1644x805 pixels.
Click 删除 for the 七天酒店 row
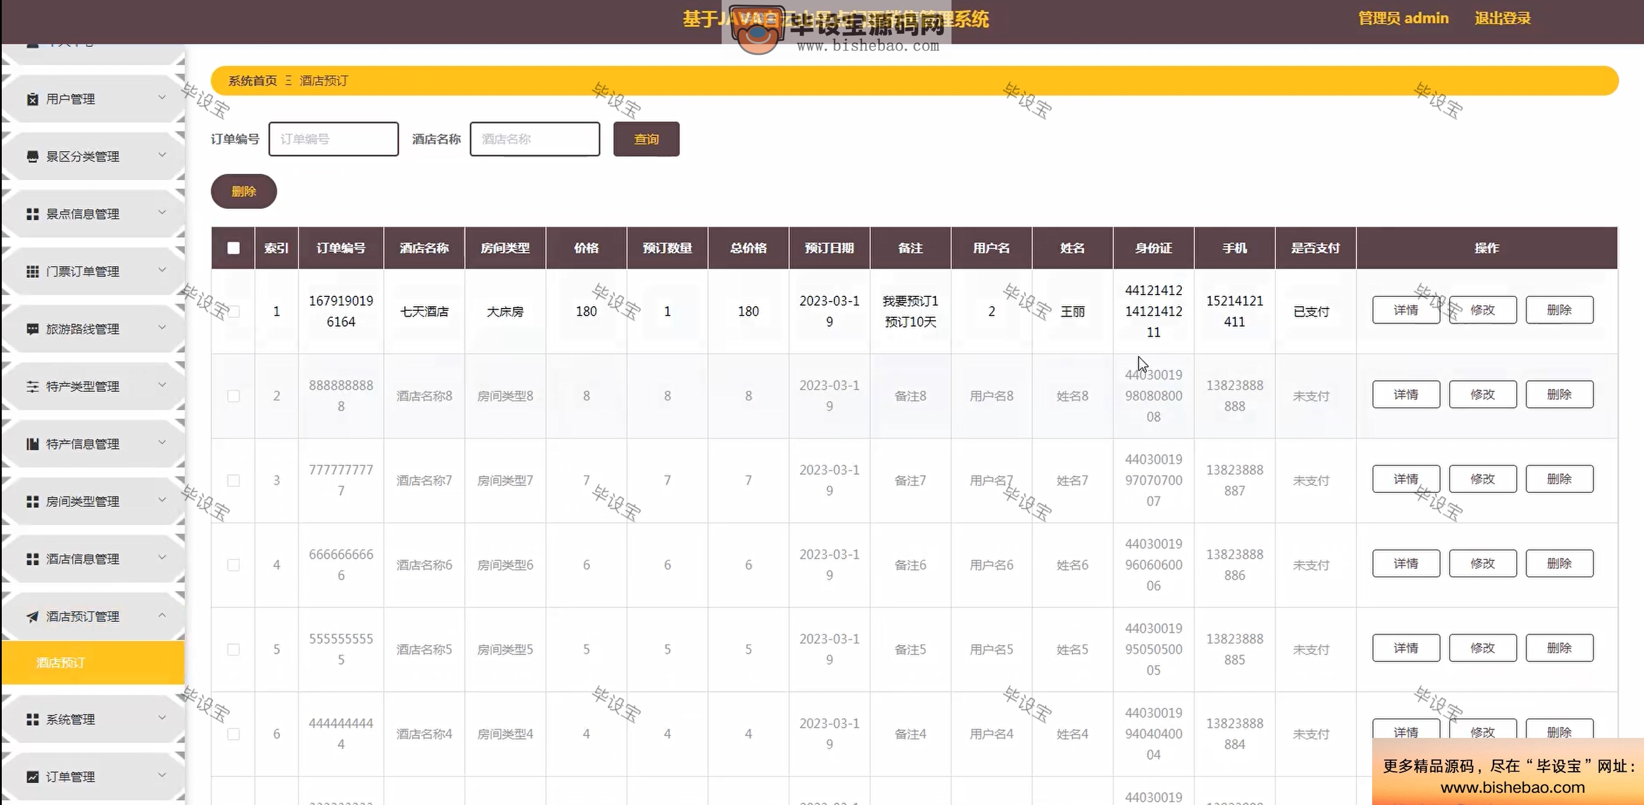coord(1559,310)
